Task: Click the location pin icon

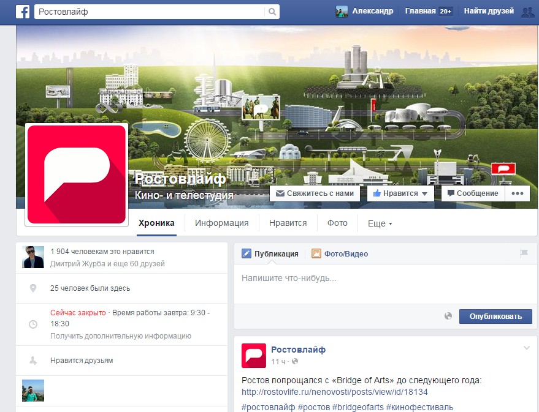Action: click(33, 288)
